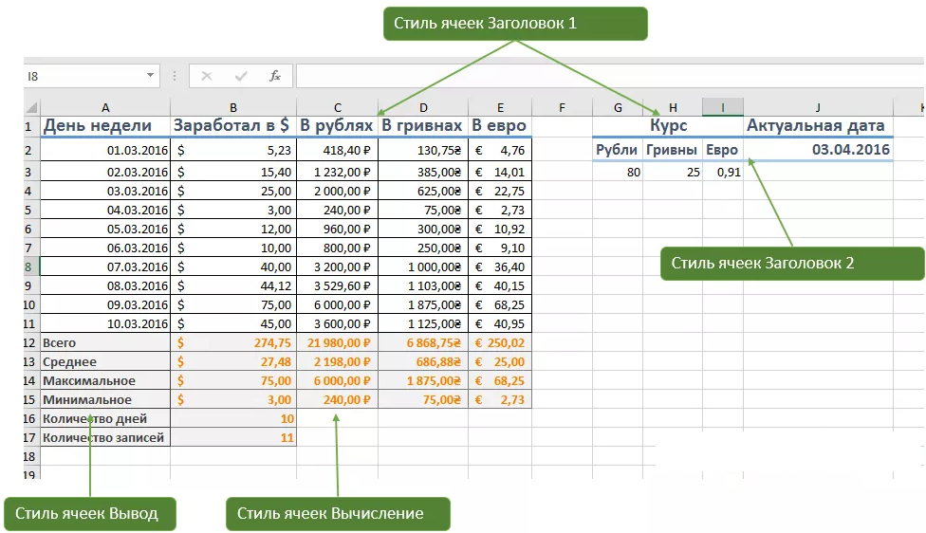Select column B header
This screenshot has width=926, height=533.
(x=233, y=107)
